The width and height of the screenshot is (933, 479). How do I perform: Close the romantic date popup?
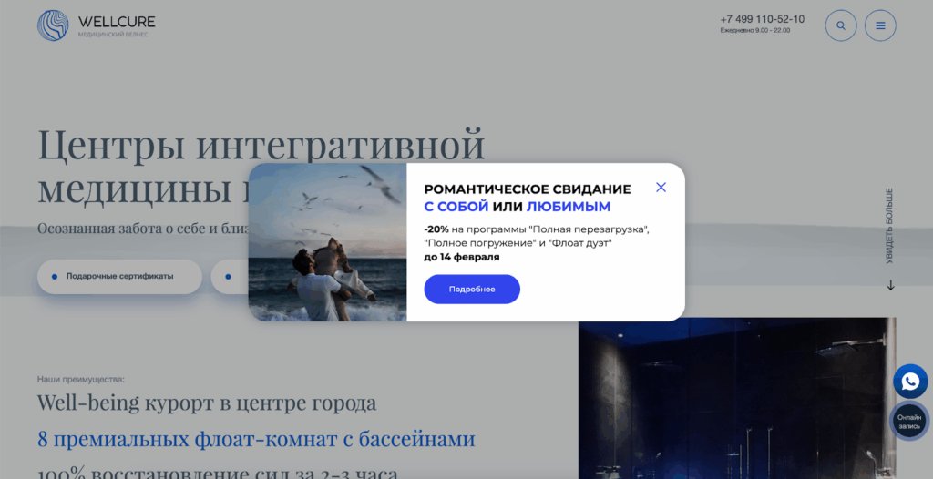tap(661, 188)
